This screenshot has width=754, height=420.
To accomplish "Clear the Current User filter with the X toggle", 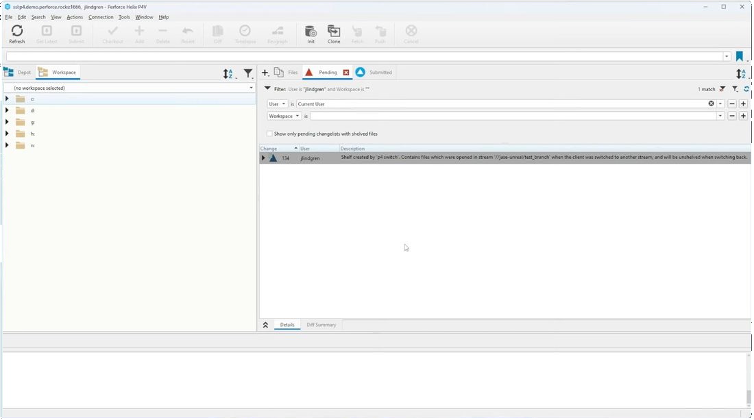I will (x=710, y=103).
